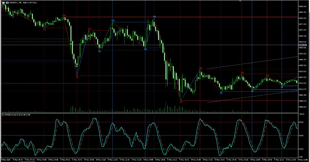Click the 4529.860 value on the price axis
Viewport: 310px width, 162px height.
coord(303,71)
